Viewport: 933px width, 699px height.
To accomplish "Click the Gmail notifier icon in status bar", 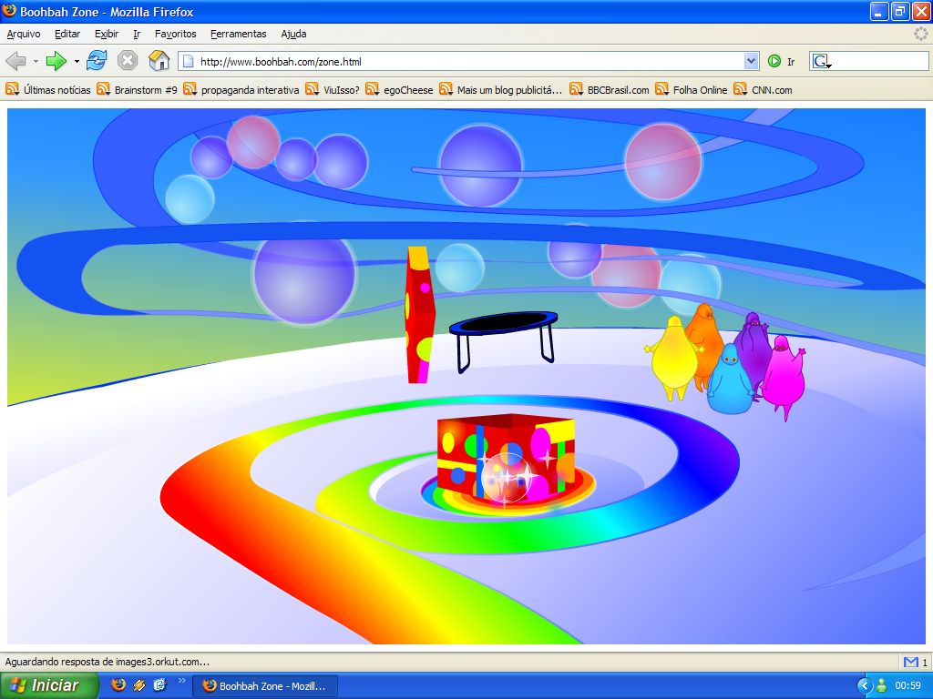I will (x=910, y=662).
